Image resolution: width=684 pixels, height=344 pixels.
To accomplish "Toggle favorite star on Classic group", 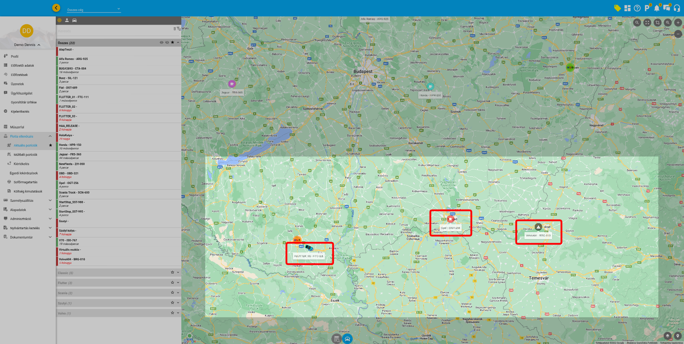I will [172, 272].
